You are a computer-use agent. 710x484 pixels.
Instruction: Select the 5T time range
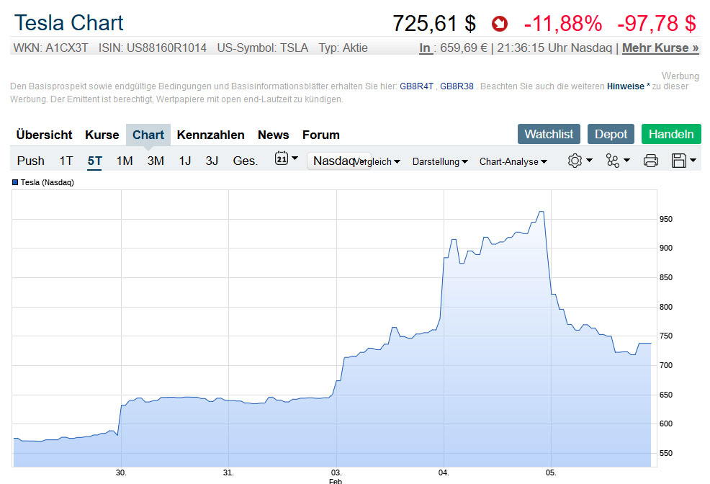[x=94, y=161]
